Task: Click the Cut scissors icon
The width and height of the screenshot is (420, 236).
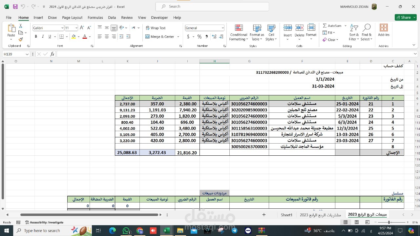Action: (x=21, y=26)
